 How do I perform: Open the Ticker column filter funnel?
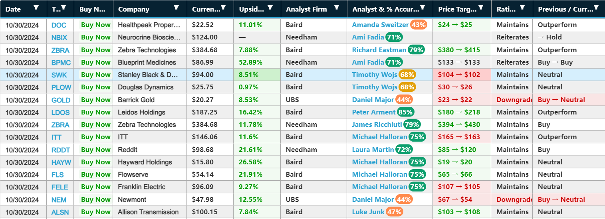(x=63, y=8)
